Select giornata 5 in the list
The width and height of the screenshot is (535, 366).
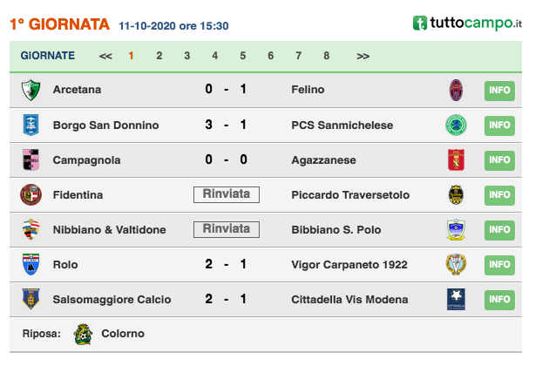click(x=242, y=56)
